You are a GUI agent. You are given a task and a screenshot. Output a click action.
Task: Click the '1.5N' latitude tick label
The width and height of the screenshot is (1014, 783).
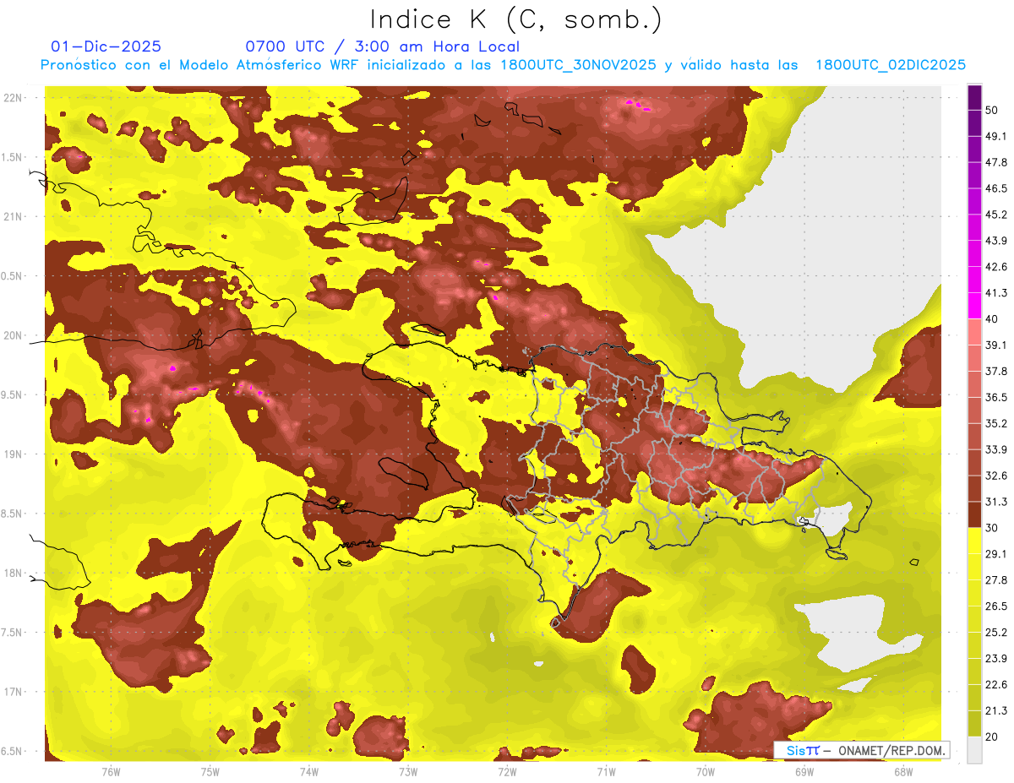13,157
